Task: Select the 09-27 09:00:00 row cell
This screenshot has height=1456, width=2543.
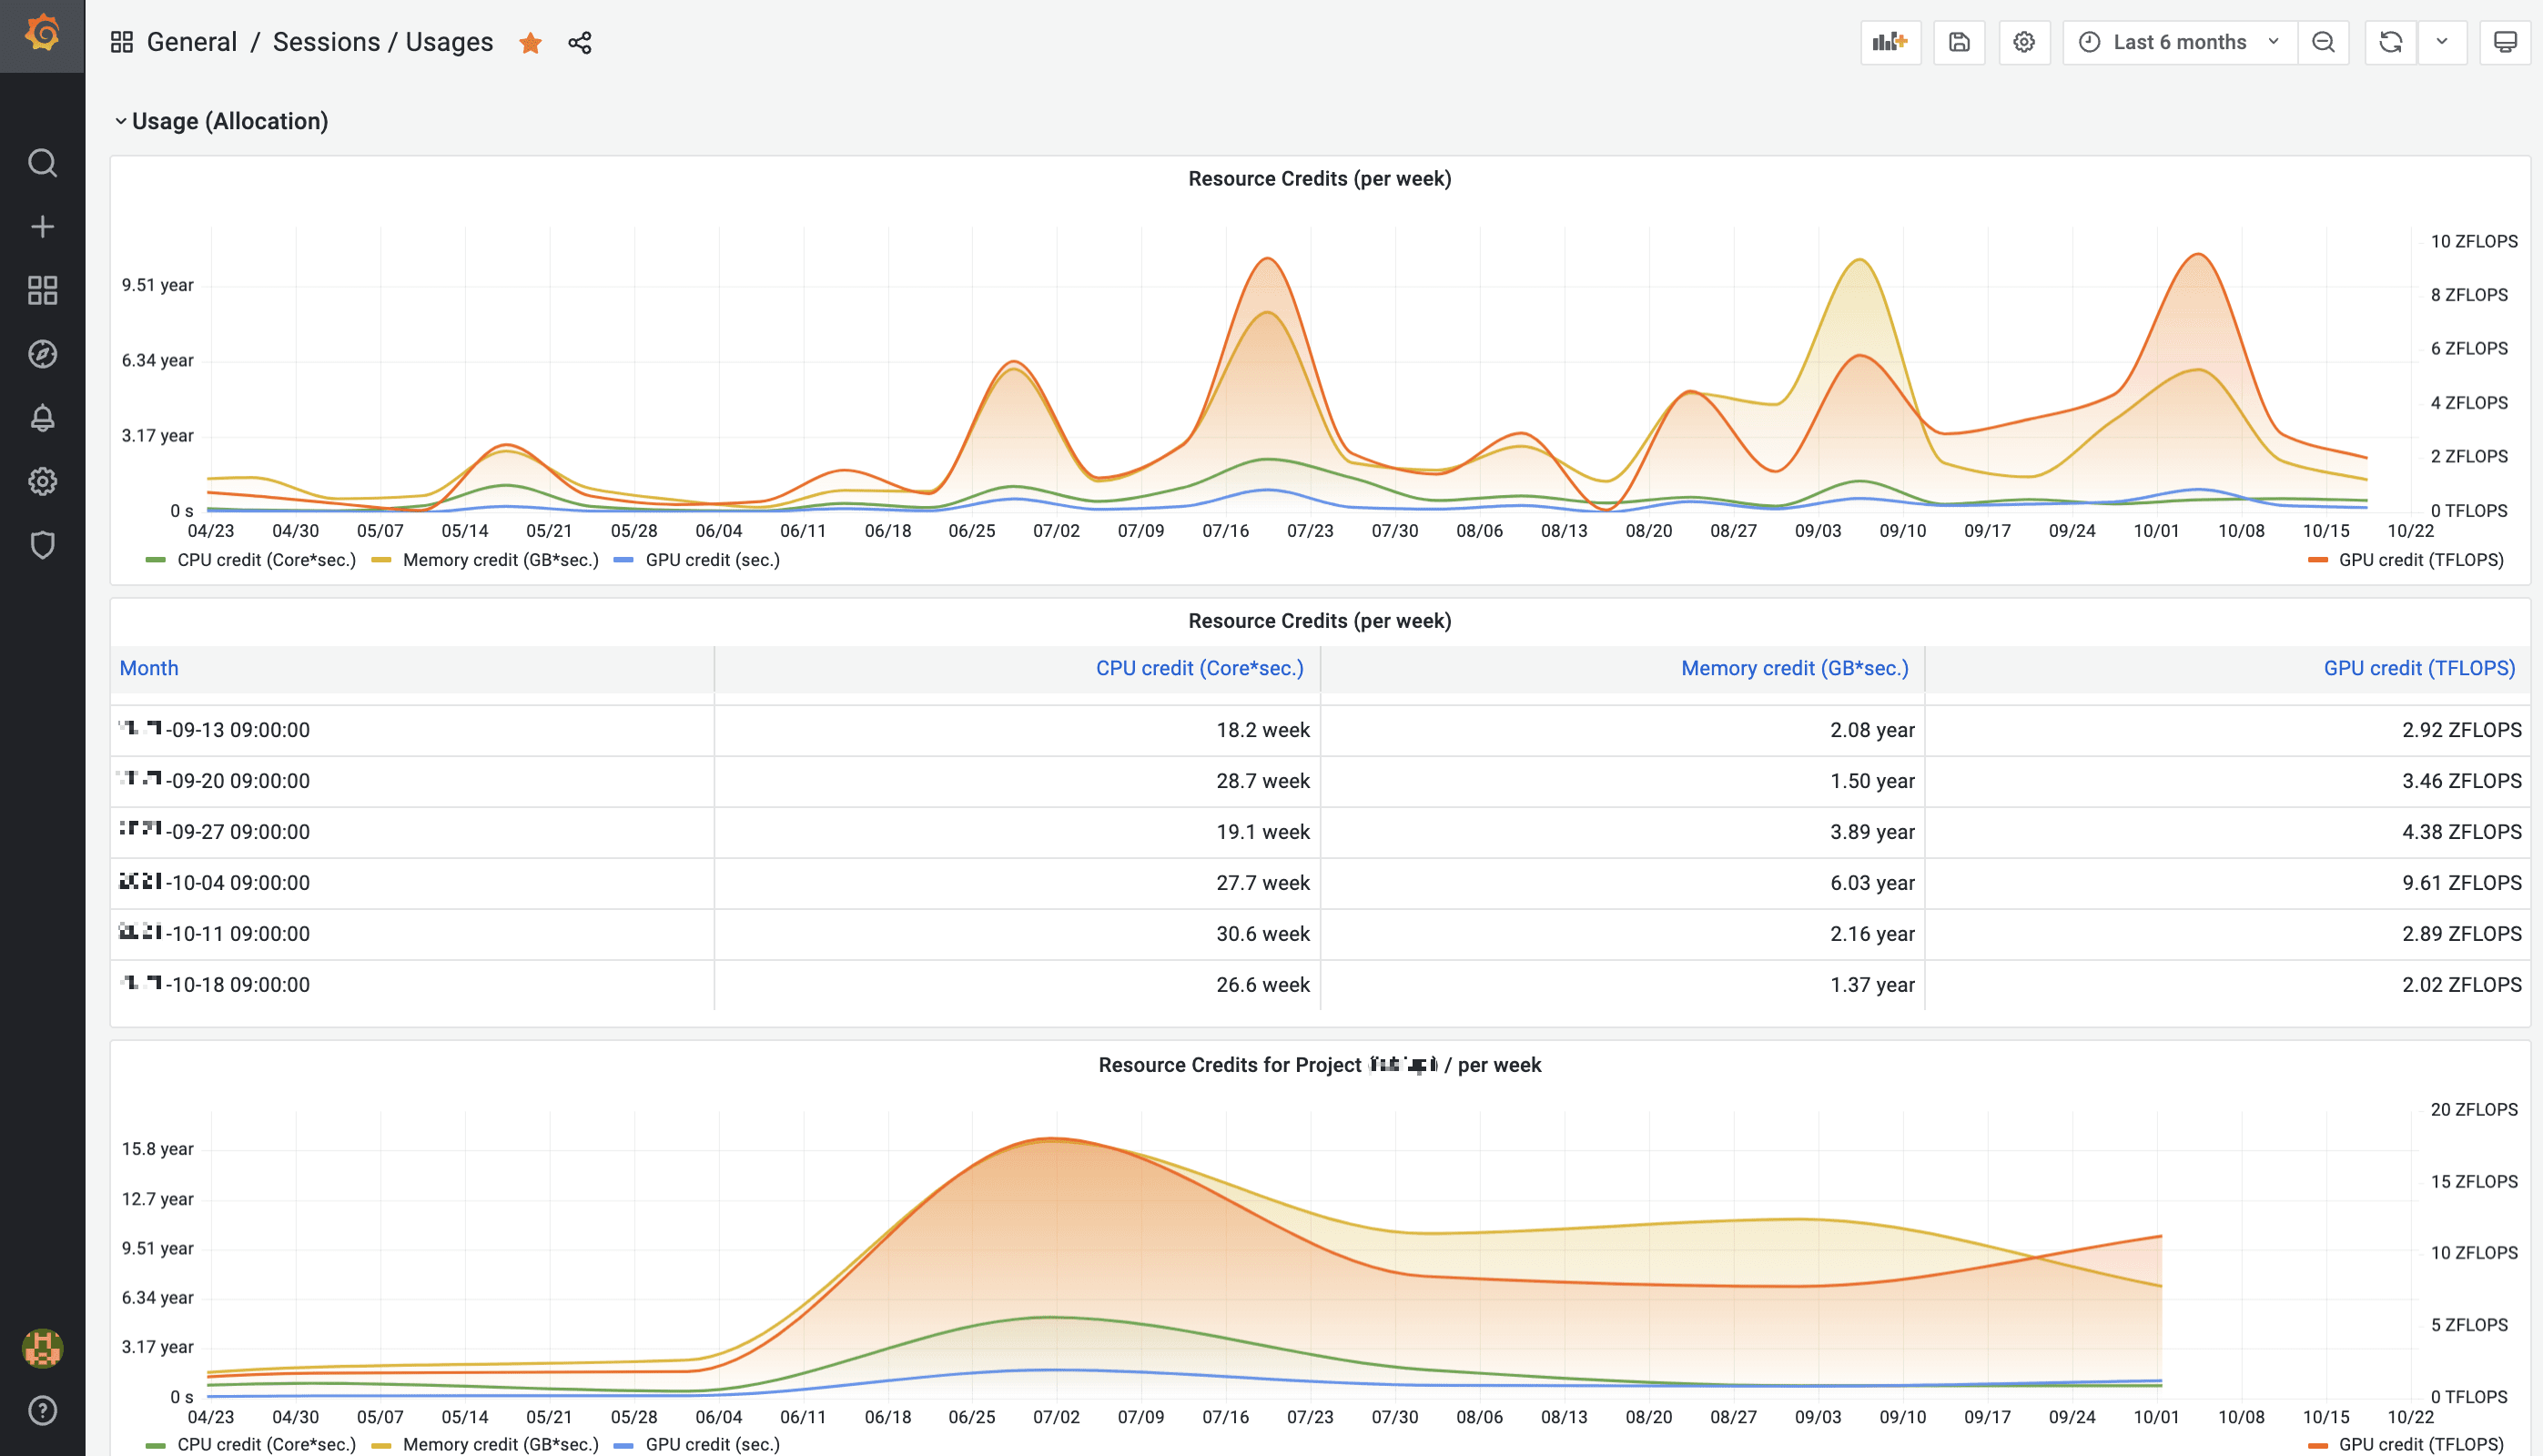Action: point(412,832)
